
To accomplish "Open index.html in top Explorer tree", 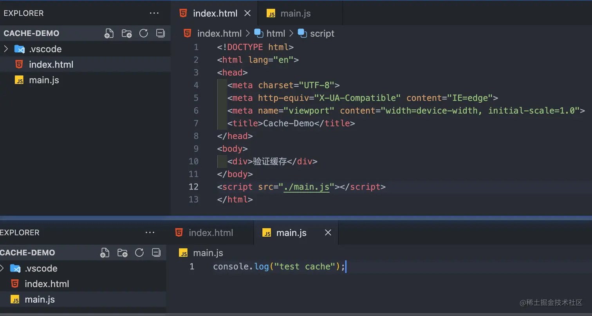I will coord(85,64).
